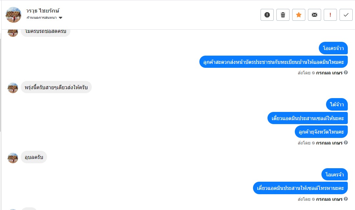This screenshot has height=210, width=355.
Task: Open วรวุธ ไชยรักษ์ profile name link
Action: (43, 11)
